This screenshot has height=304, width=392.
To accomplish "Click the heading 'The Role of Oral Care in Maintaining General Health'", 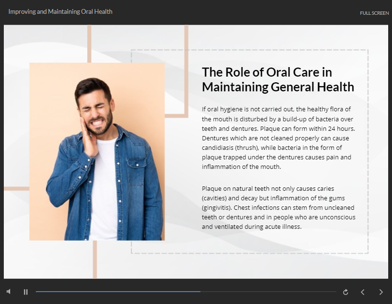I will [278, 79].
